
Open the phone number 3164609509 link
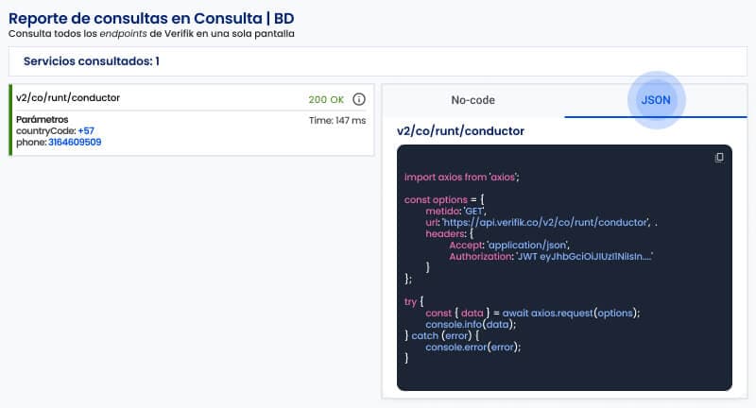(x=75, y=143)
